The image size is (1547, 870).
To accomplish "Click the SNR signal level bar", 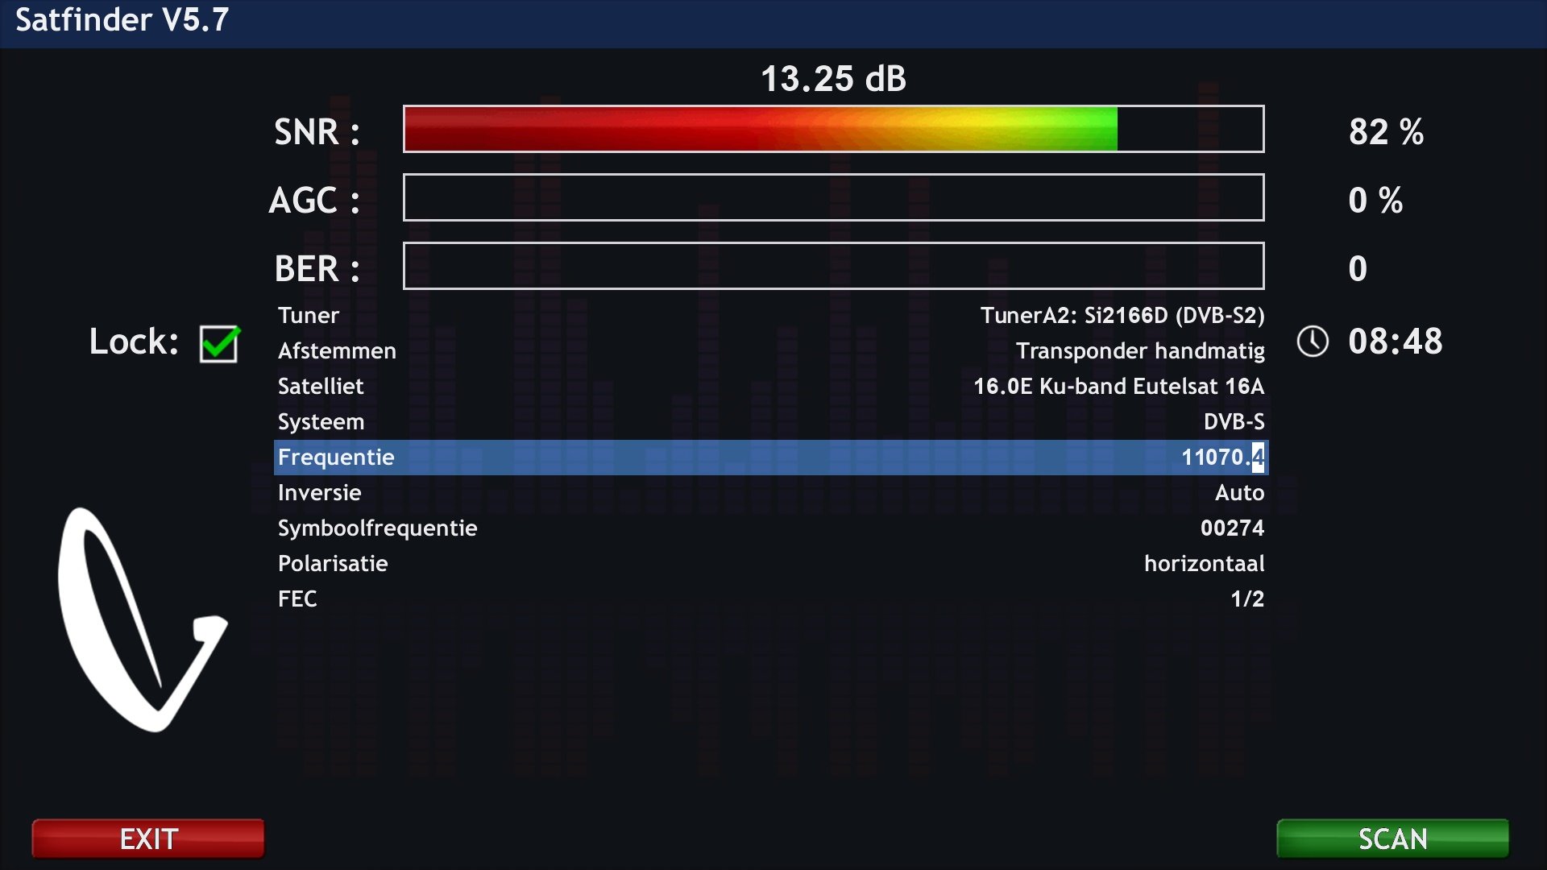I will (x=833, y=129).
